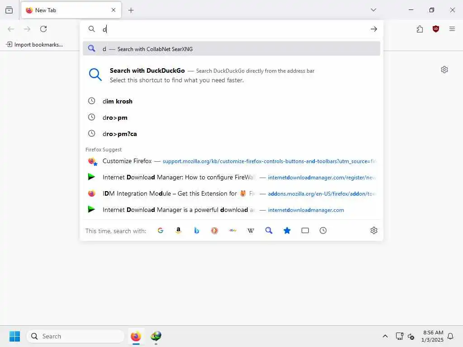Search bookmarks using the star icon

[x=287, y=230]
